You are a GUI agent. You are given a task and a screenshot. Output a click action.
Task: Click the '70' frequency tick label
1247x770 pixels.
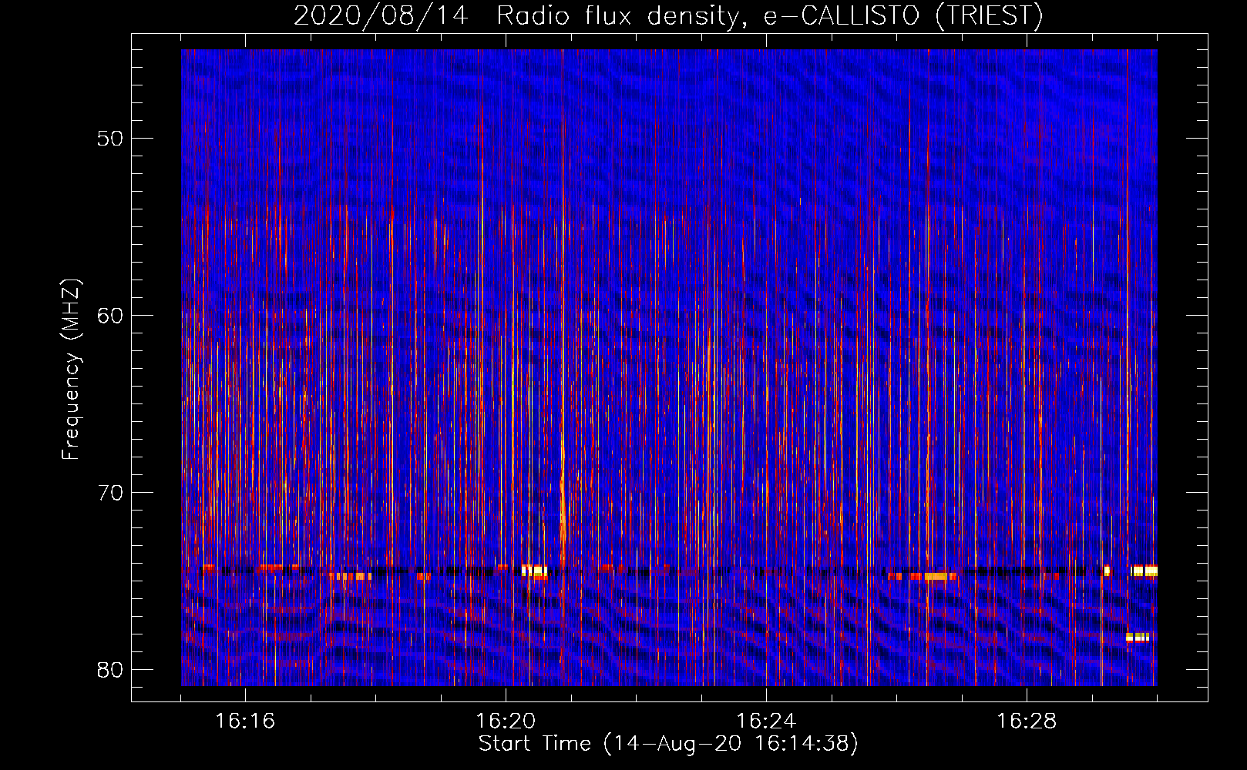pyautogui.click(x=111, y=493)
